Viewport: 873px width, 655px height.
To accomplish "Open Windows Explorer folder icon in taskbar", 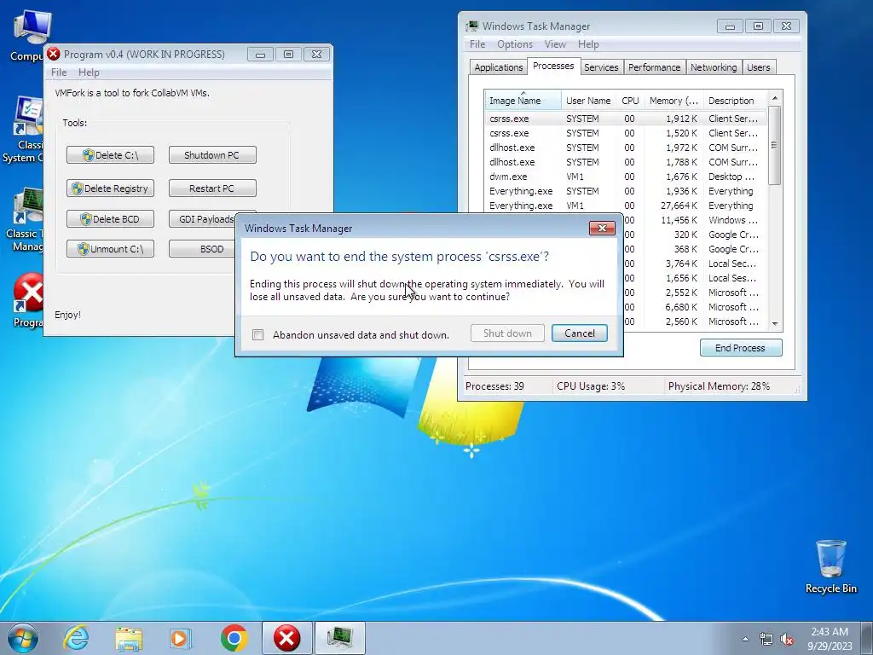I will [x=129, y=639].
